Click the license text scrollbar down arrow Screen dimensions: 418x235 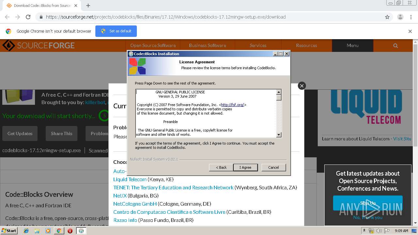click(279, 134)
